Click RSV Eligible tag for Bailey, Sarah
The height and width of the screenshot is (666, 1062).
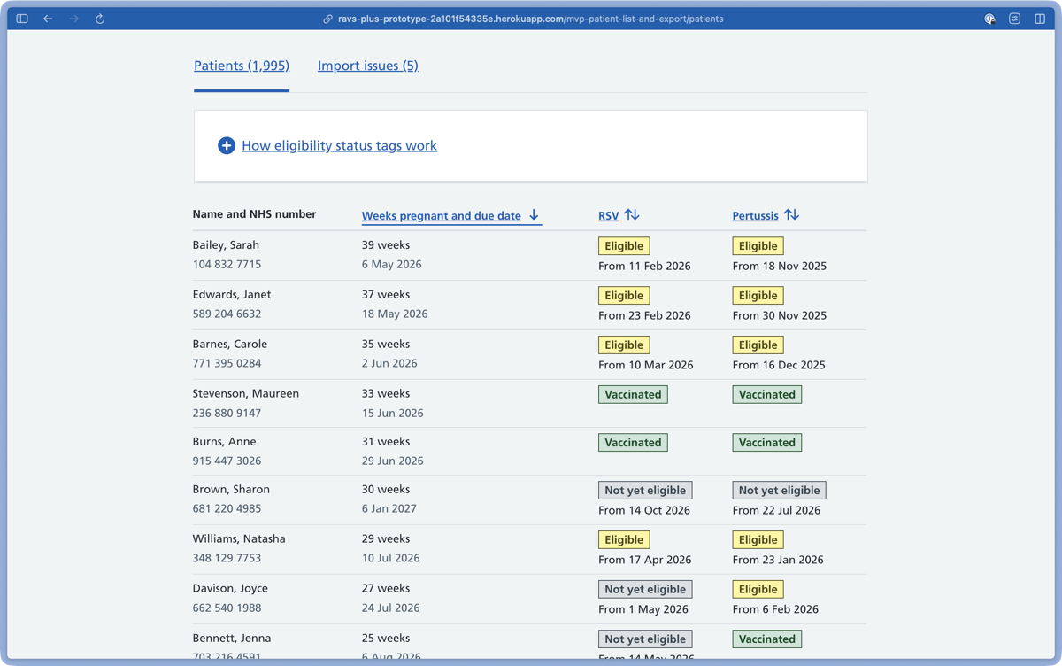(x=624, y=246)
